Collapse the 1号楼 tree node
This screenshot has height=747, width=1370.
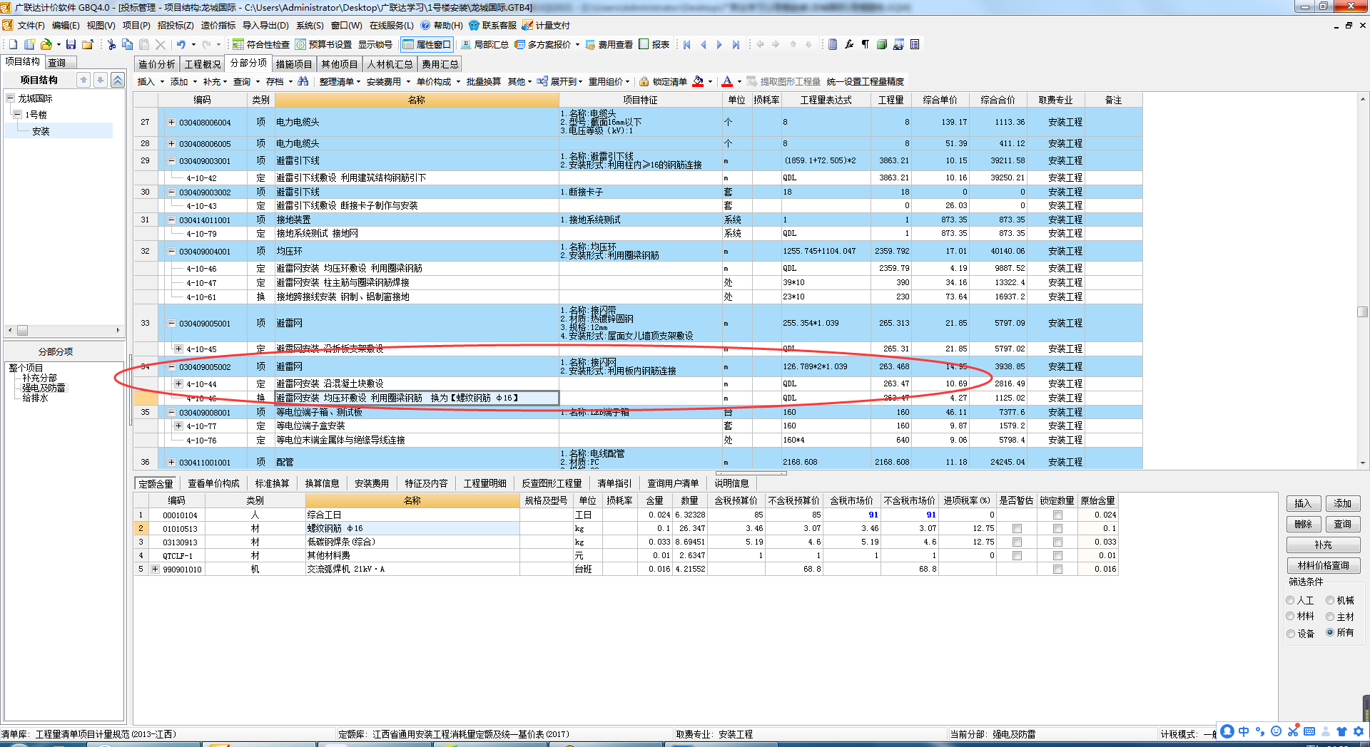17,114
